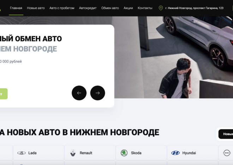Click the green submit button in banner

tap(4, 94)
